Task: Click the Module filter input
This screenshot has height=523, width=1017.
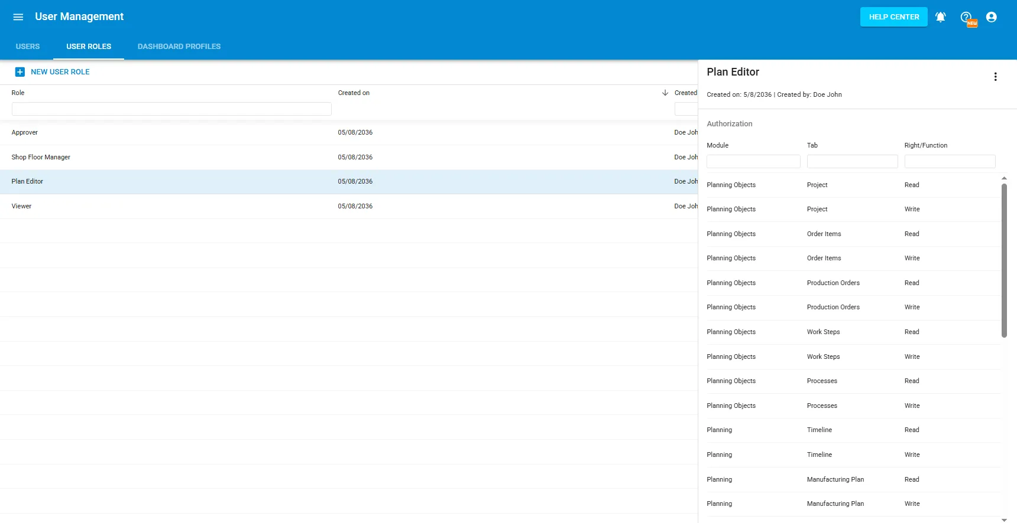Action: coord(753,161)
